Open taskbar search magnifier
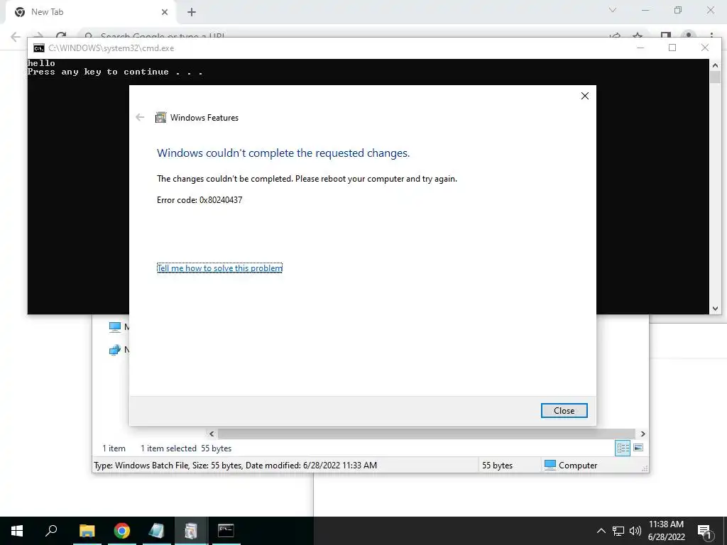 coord(51,531)
